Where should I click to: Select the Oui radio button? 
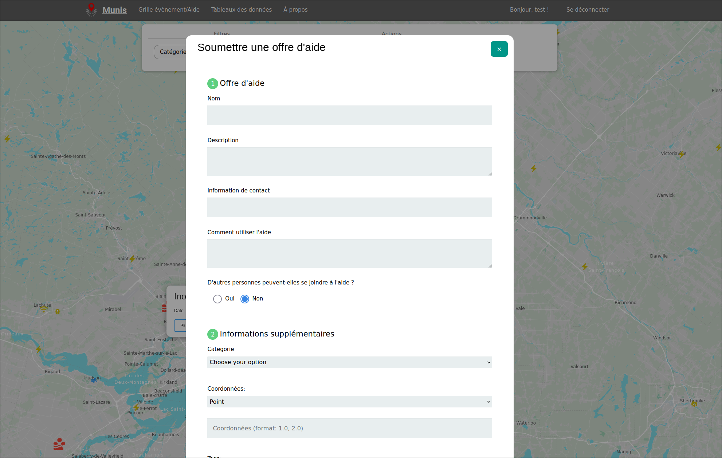(x=217, y=299)
